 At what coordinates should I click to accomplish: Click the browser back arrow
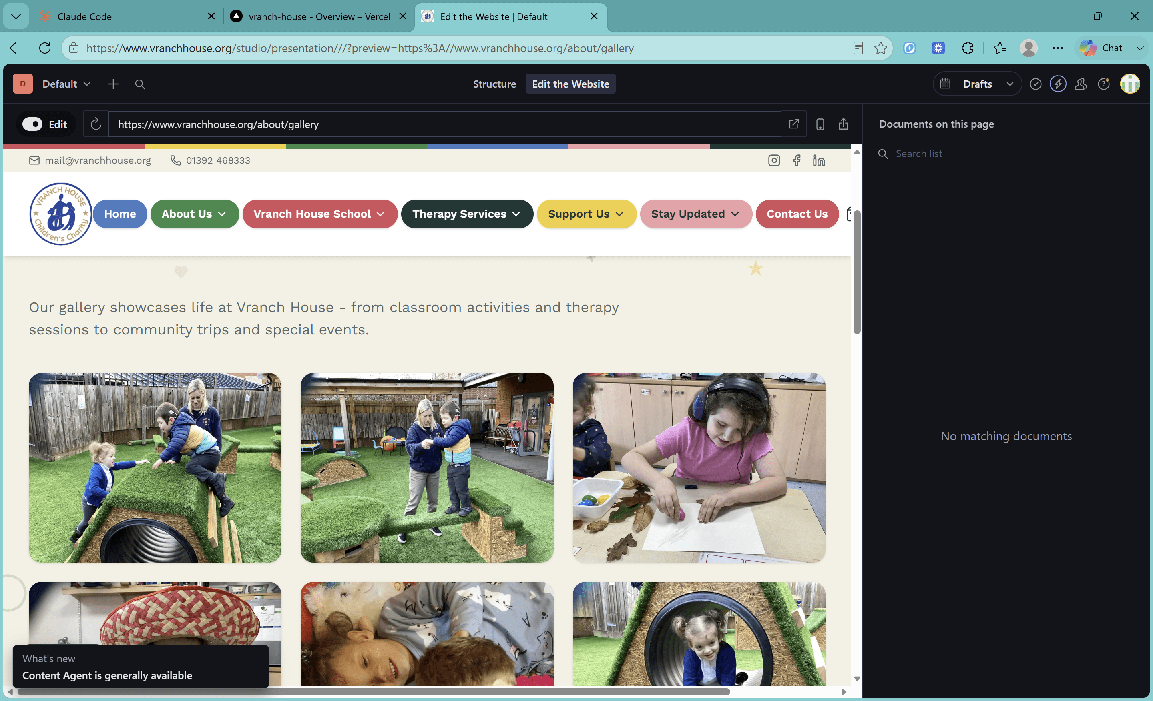click(16, 48)
